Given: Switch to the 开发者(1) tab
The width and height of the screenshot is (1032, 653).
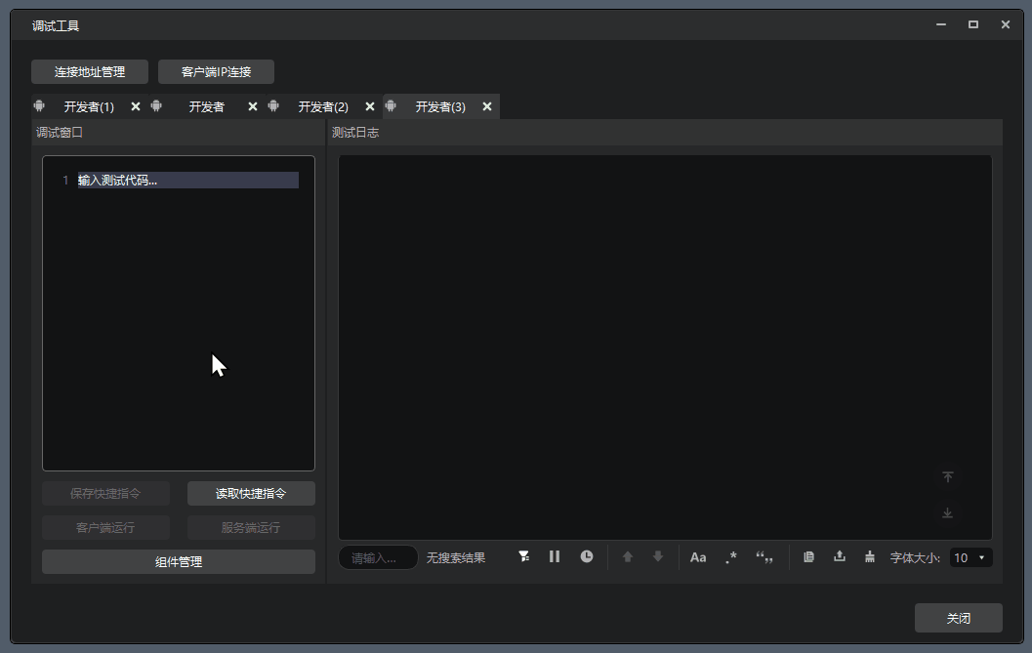Looking at the screenshot, I should pos(89,106).
